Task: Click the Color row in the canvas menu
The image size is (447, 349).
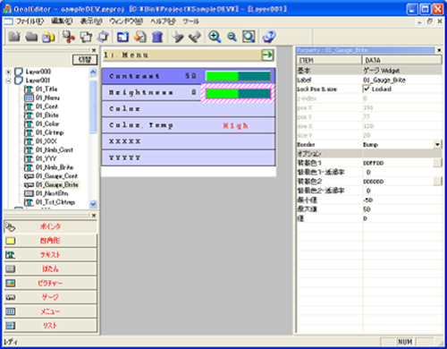Action: tap(189, 109)
